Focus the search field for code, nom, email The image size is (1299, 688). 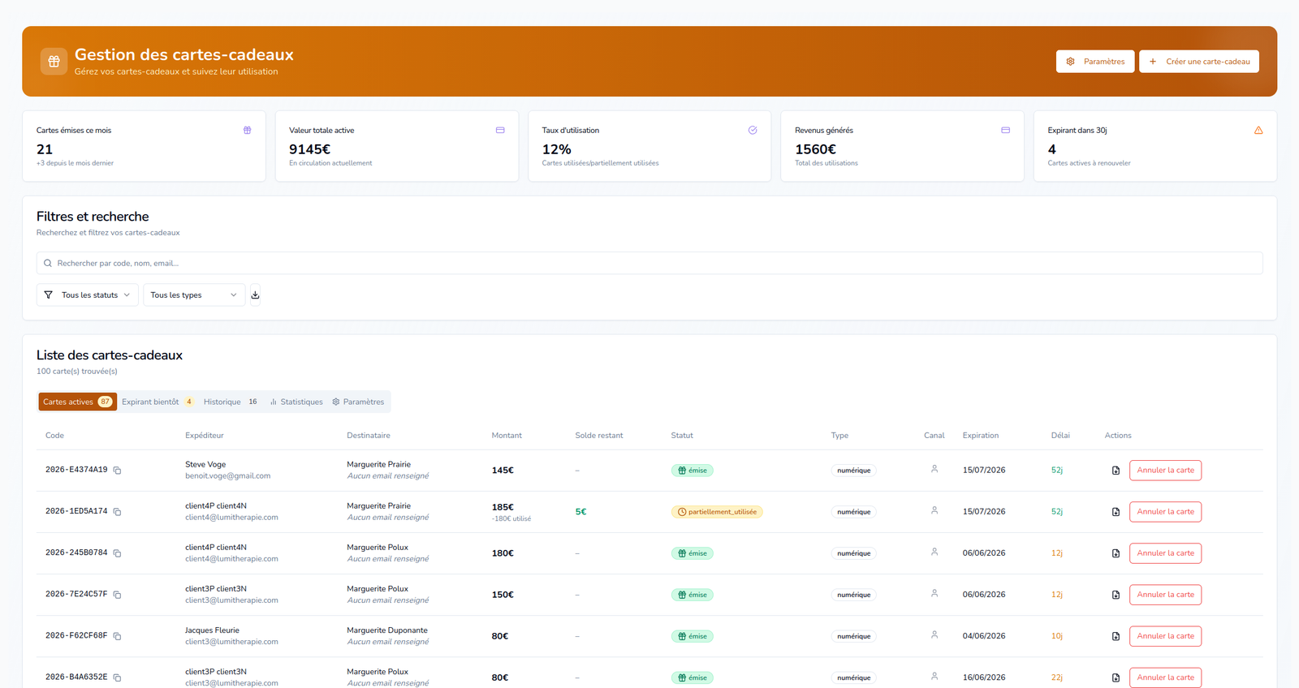[x=649, y=263]
